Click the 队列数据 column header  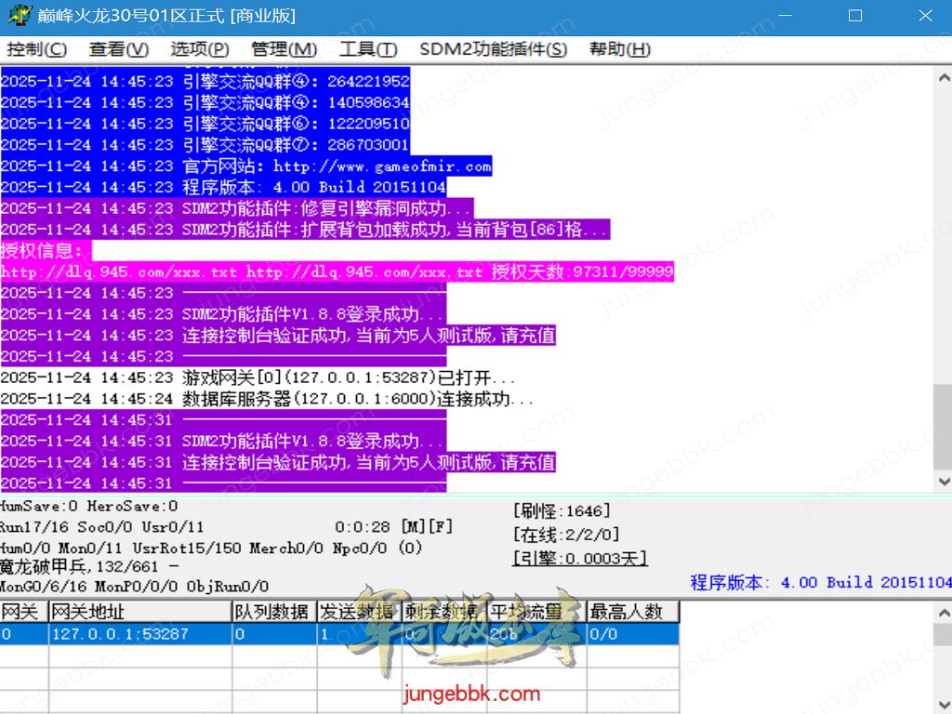pos(271,611)
